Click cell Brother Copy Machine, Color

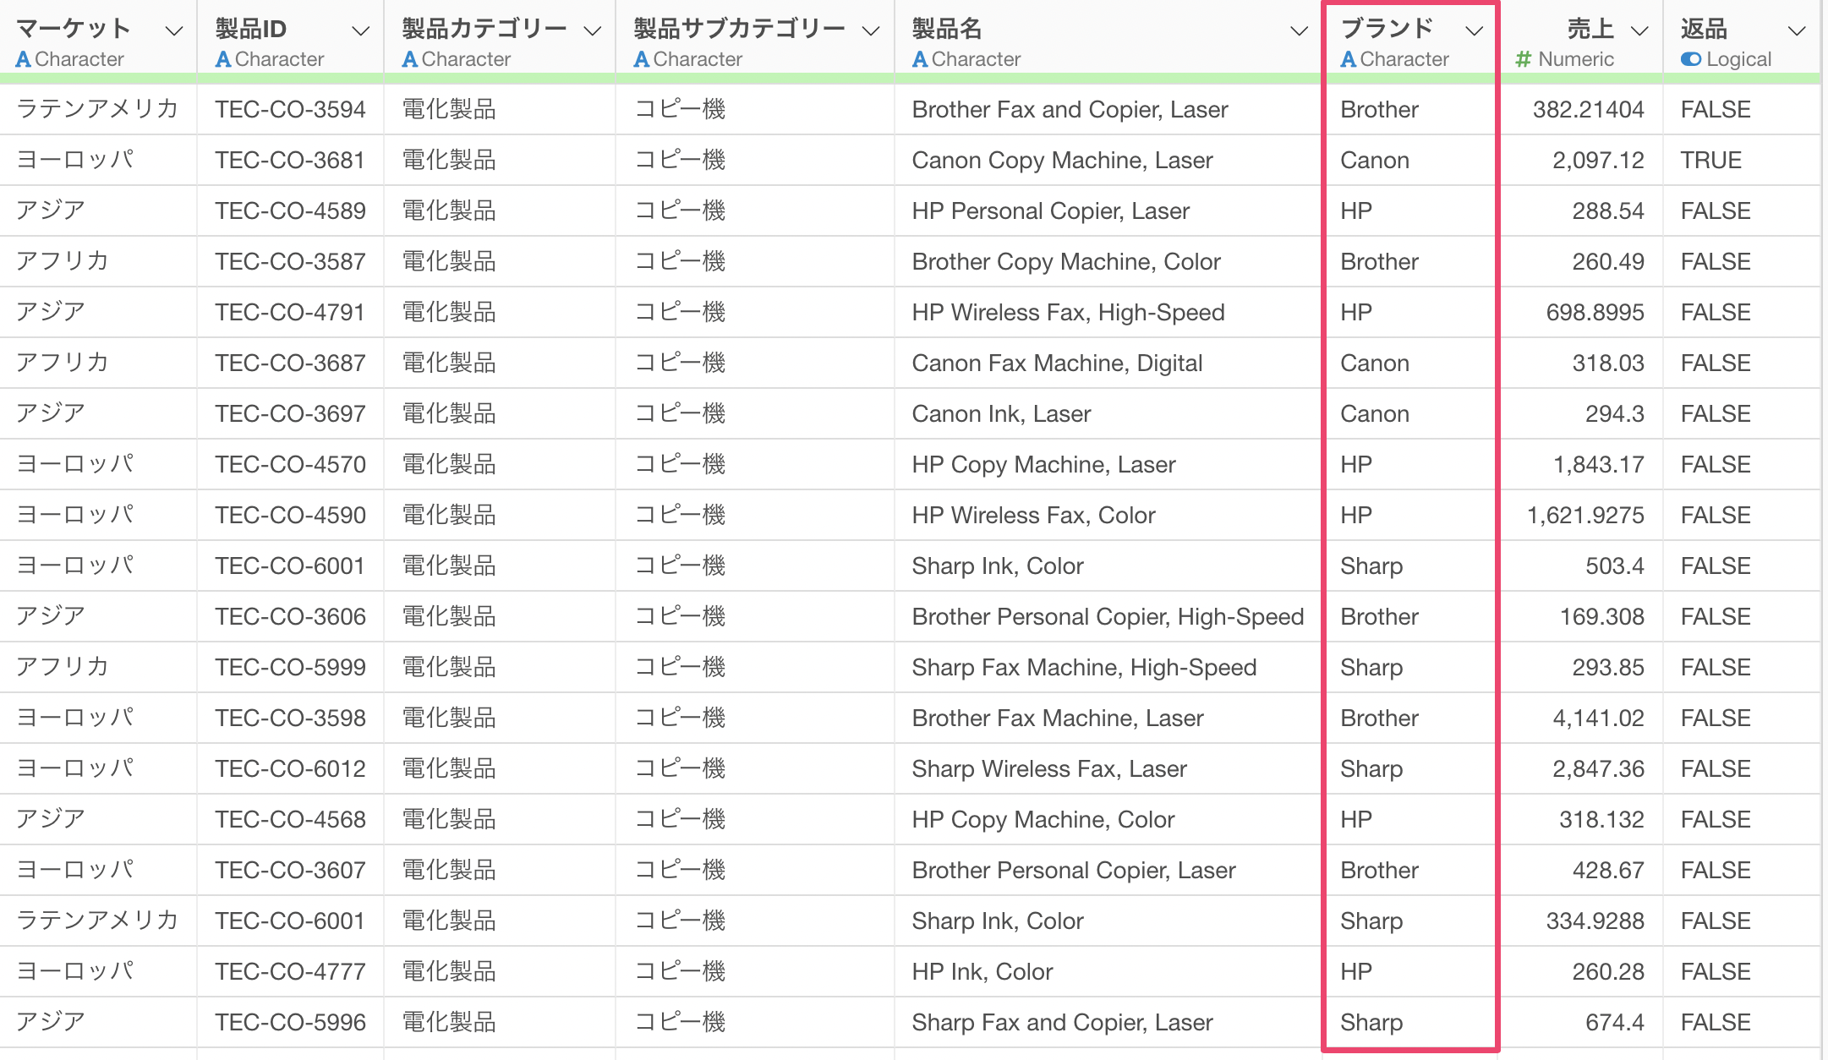point(1066,261)
